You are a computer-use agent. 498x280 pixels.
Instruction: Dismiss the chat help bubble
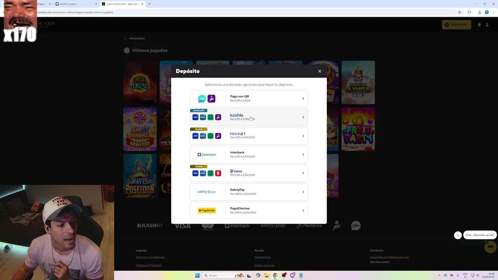tap(458, 235)
